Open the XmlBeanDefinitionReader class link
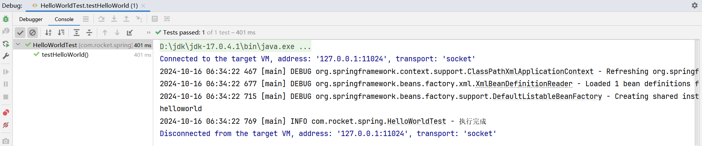The width and height of the screenshot is (702, 146). point(524,84)
